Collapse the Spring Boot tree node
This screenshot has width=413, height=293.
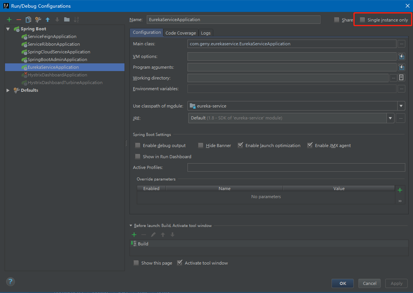8,29
